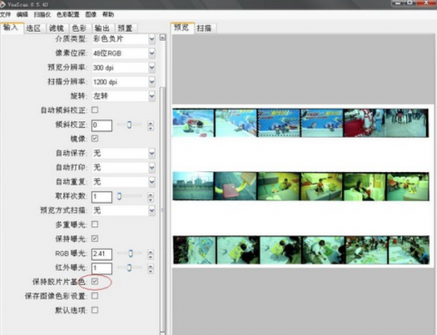Switch to the 输入 tab
Viewport: 437px width, 335px height.
(12, 28)
